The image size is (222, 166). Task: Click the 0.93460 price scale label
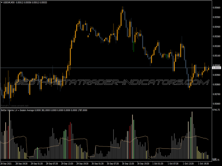pos(216,27)
